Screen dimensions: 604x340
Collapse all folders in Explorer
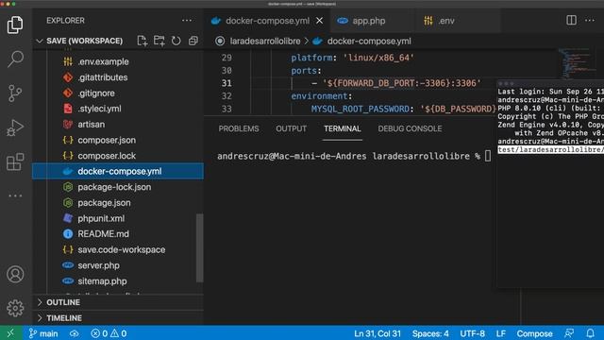[193, 41]
